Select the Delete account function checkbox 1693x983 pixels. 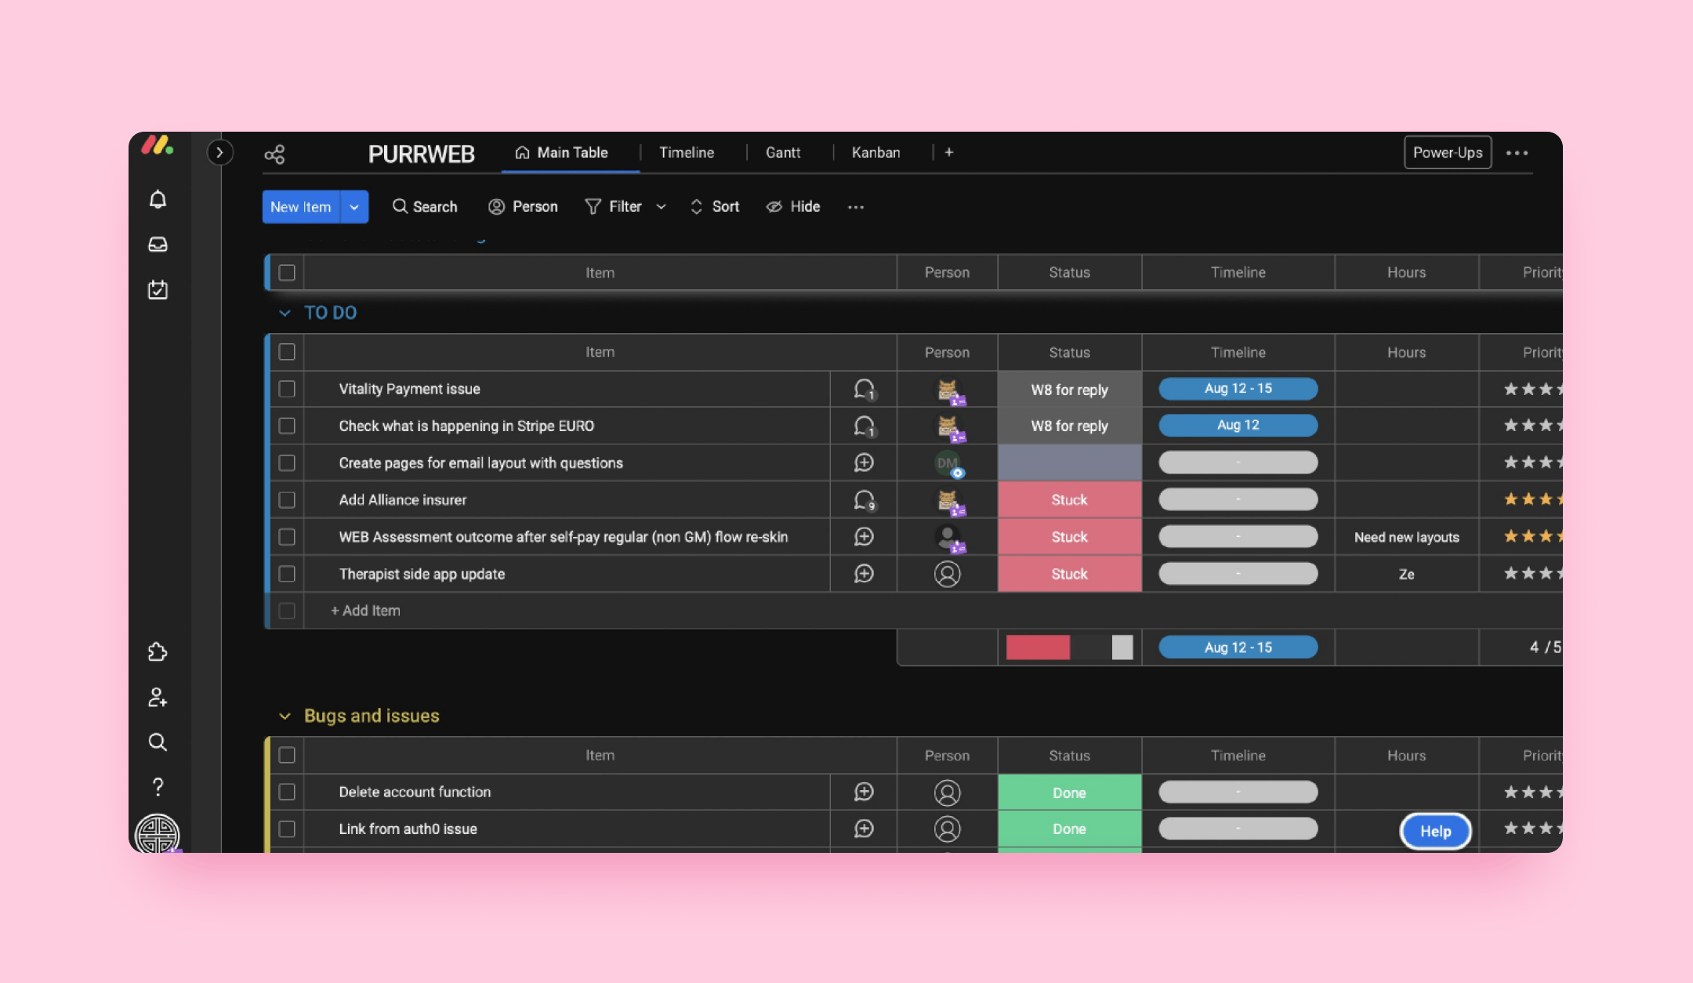[x=287, y=792]
